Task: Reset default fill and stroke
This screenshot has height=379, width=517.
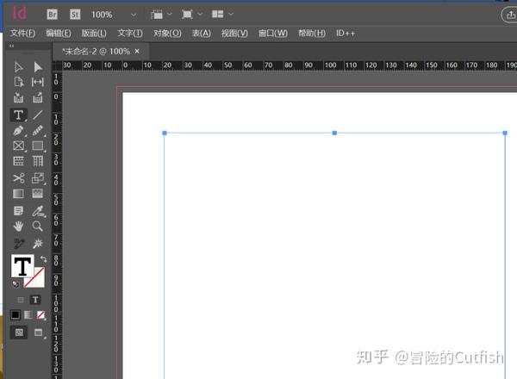Action: 16,283
